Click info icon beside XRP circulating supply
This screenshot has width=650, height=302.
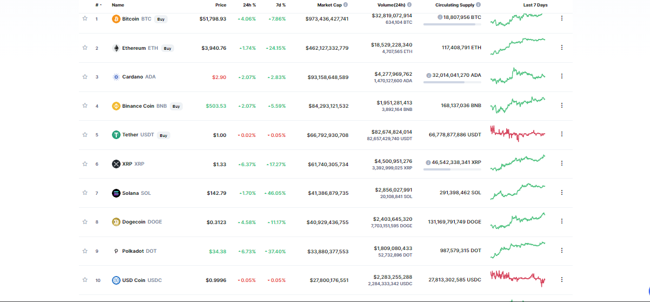coord(428,162)
